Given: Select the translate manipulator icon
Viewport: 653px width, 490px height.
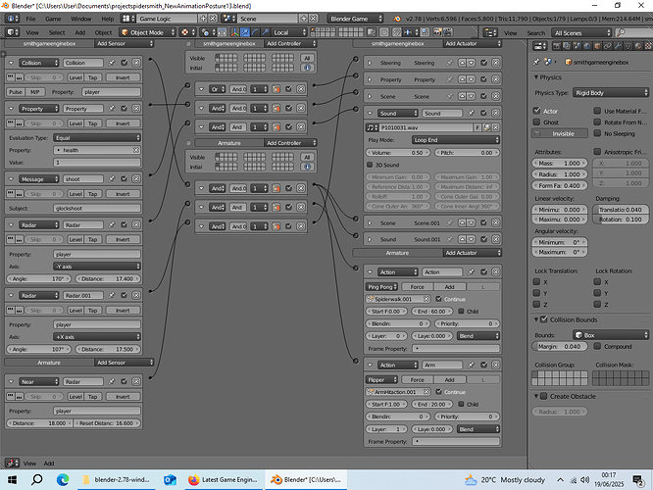Looking at the screenshot, I should (x=245, y=32).
